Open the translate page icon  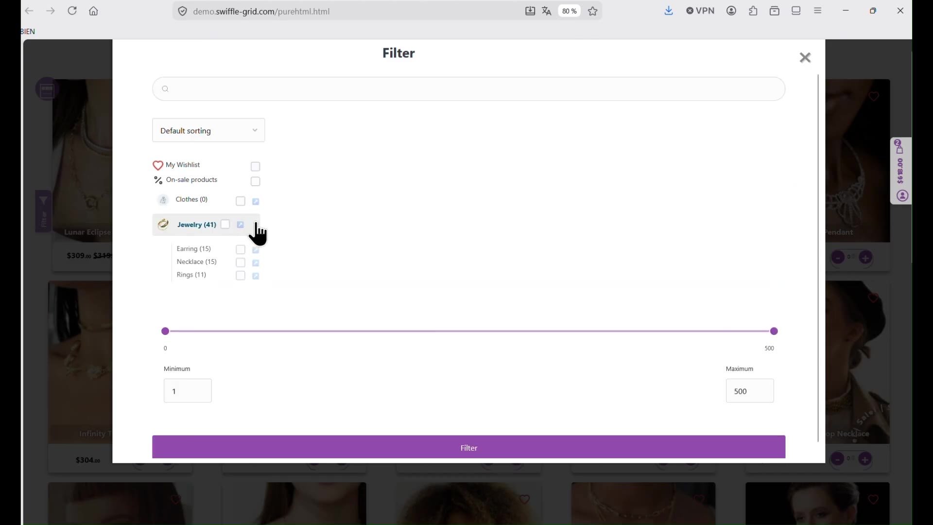[548, 11]
